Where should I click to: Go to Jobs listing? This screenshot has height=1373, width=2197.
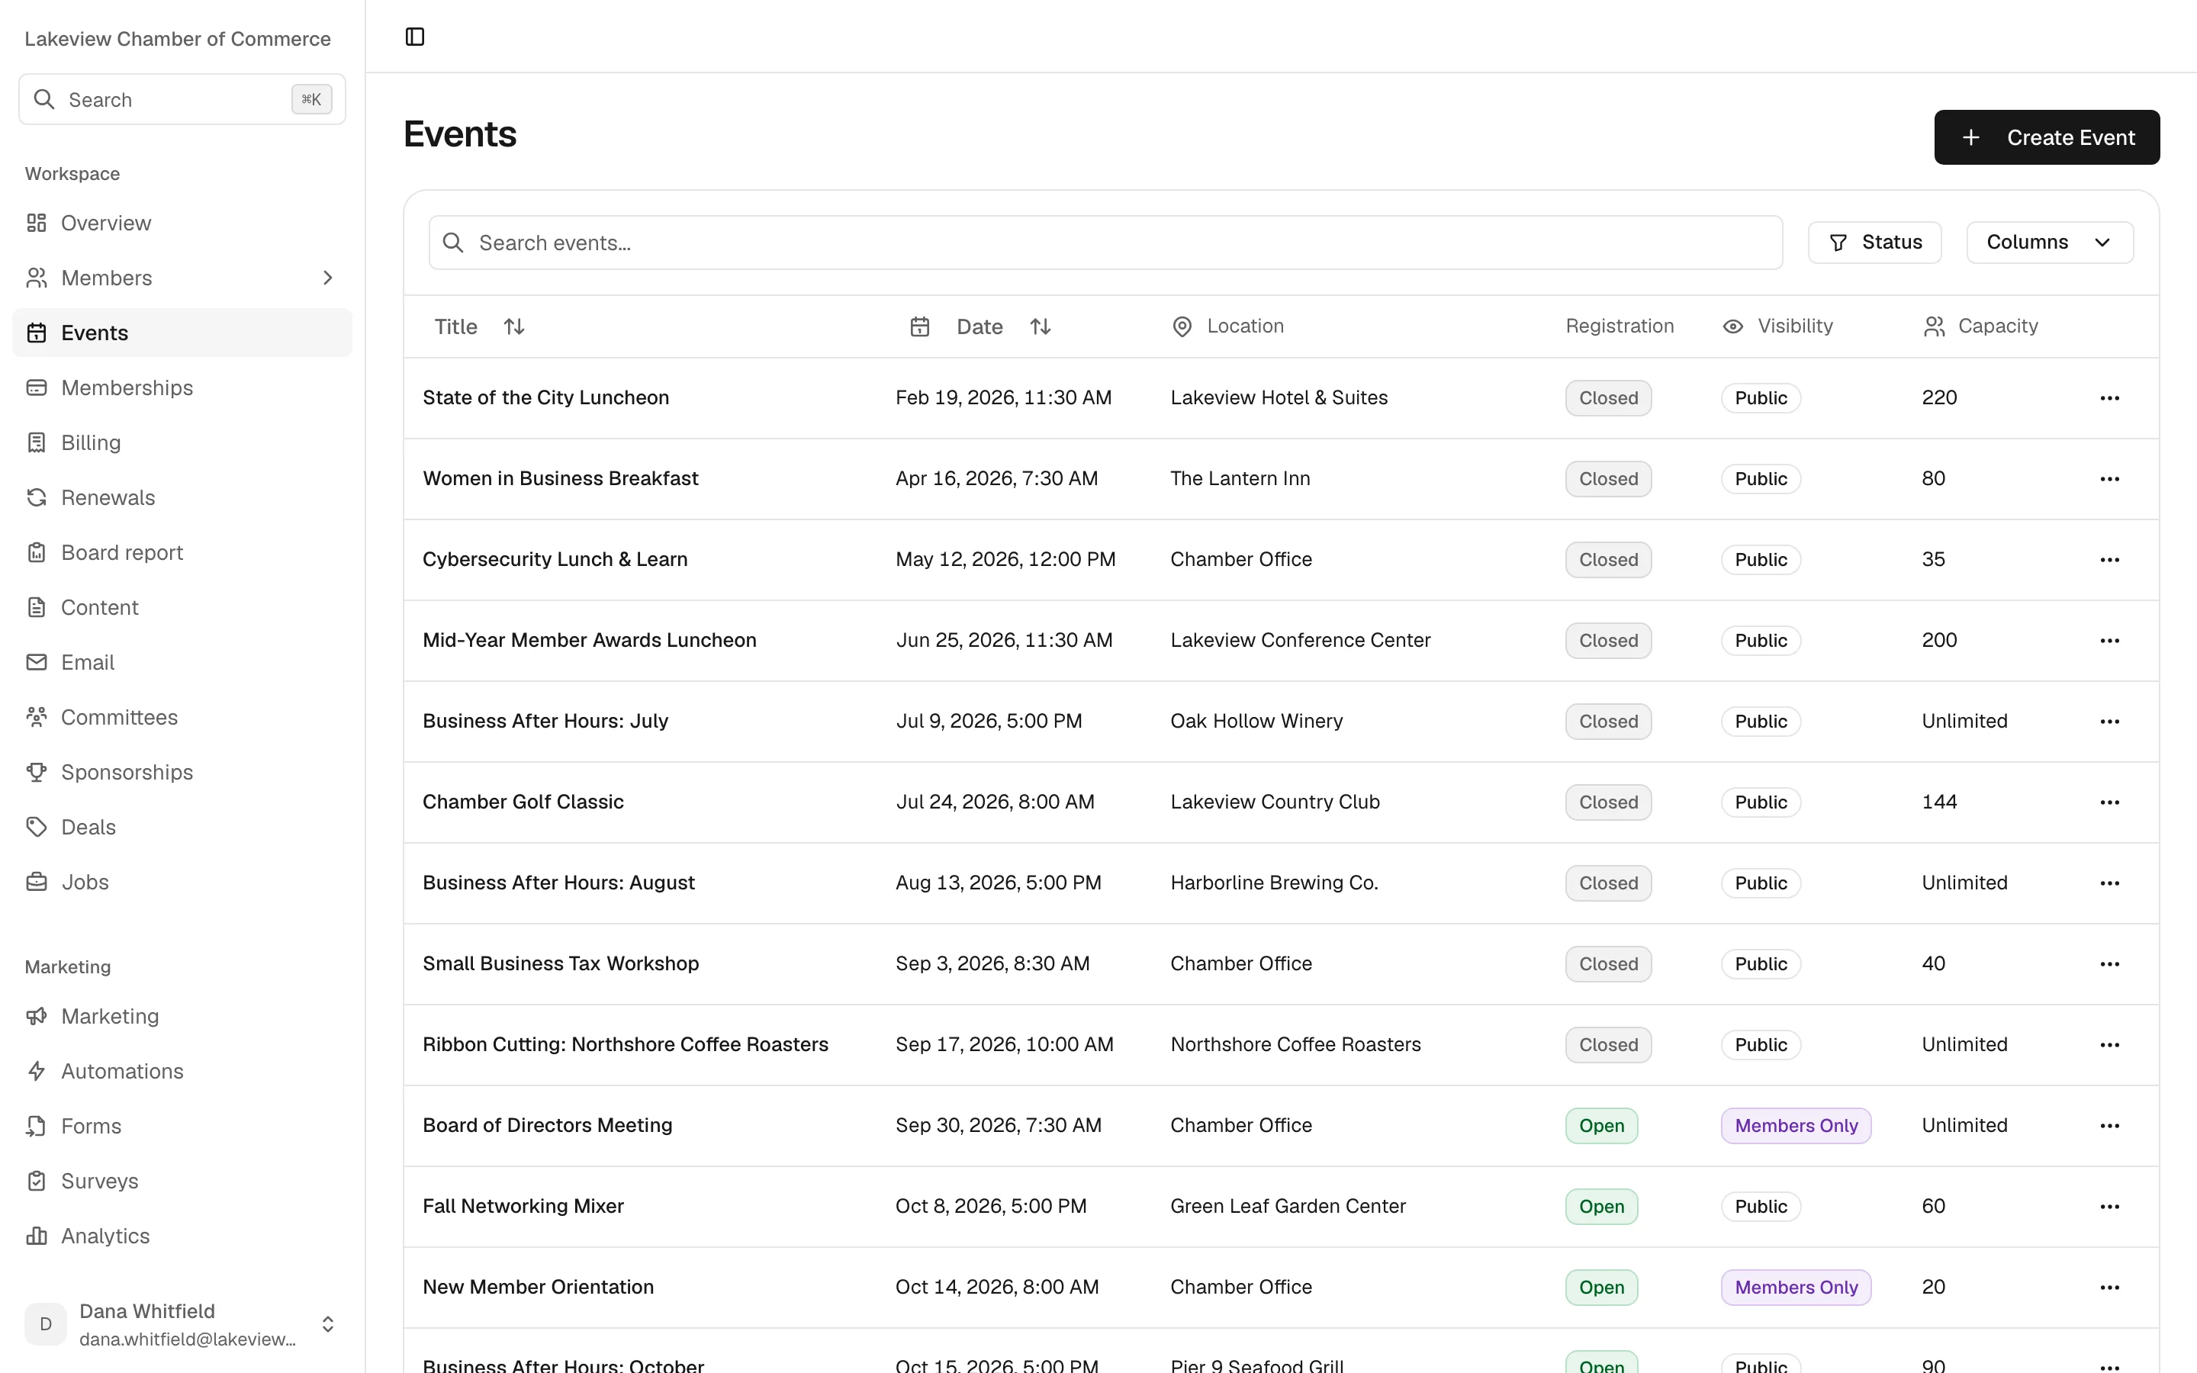click(x=182, y=882)
